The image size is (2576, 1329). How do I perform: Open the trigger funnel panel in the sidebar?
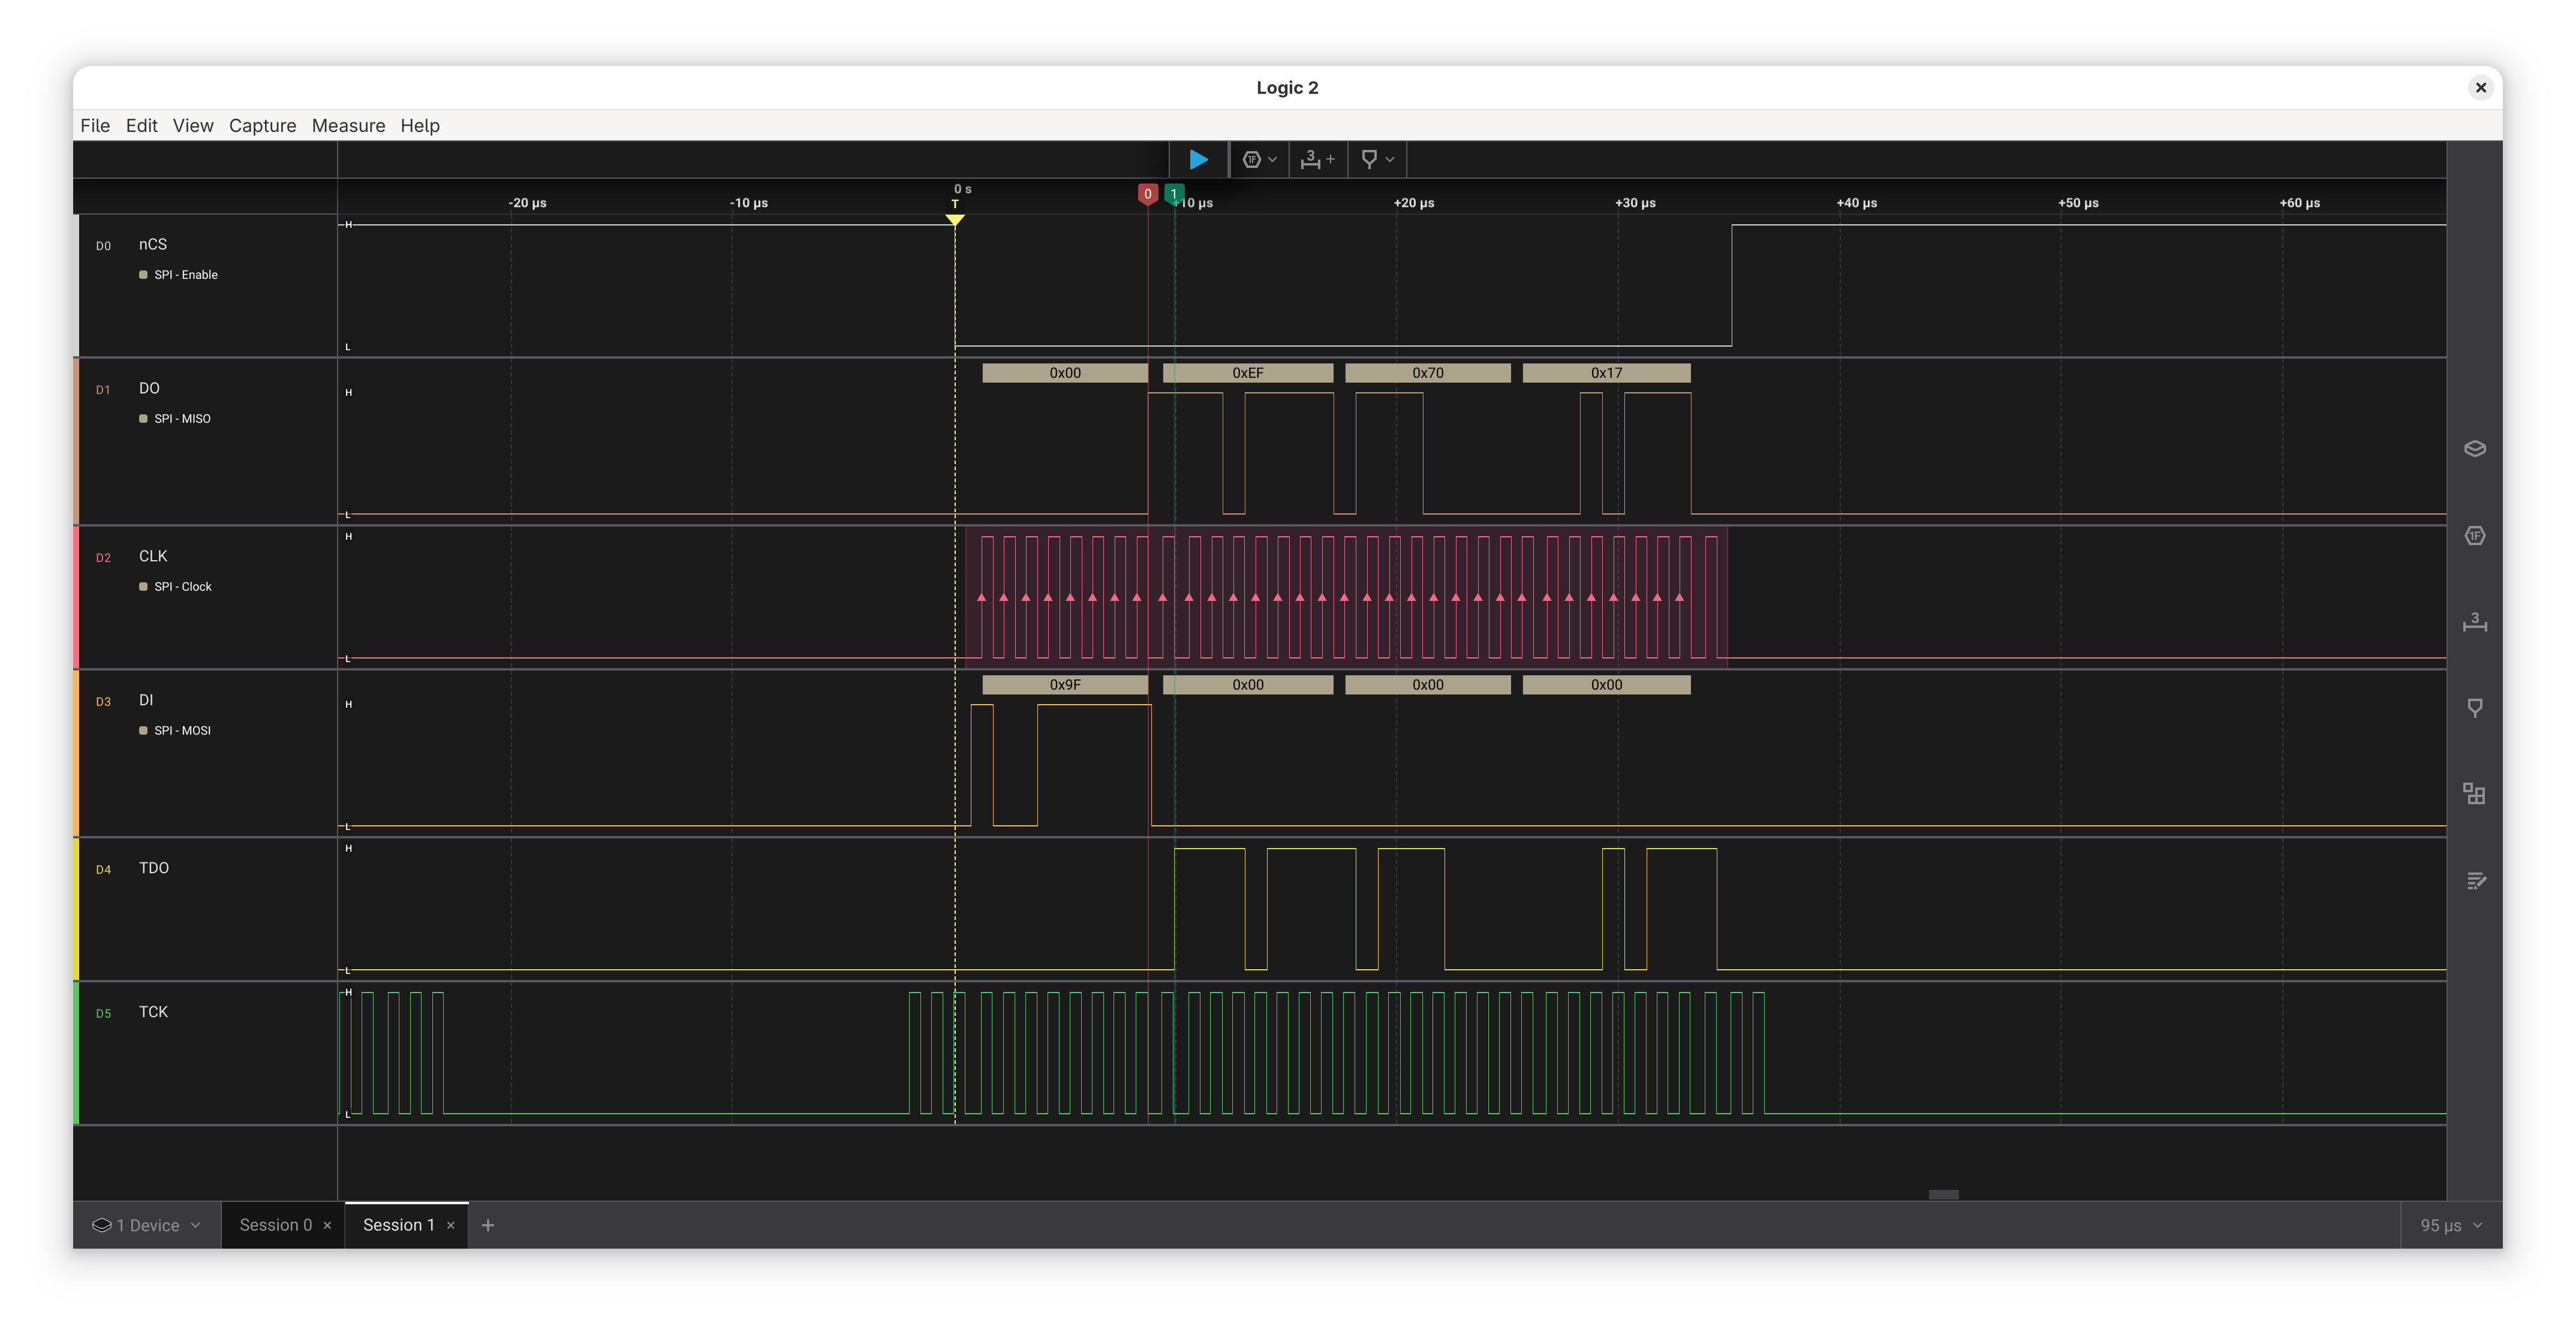click(x=2475, y=708)
